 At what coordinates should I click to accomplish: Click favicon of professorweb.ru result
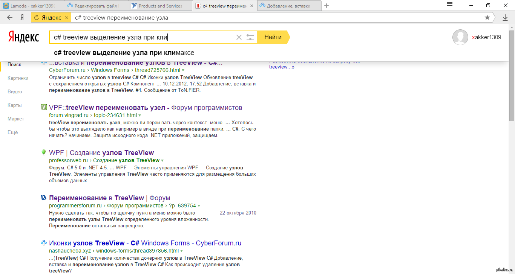coord(43,152)
